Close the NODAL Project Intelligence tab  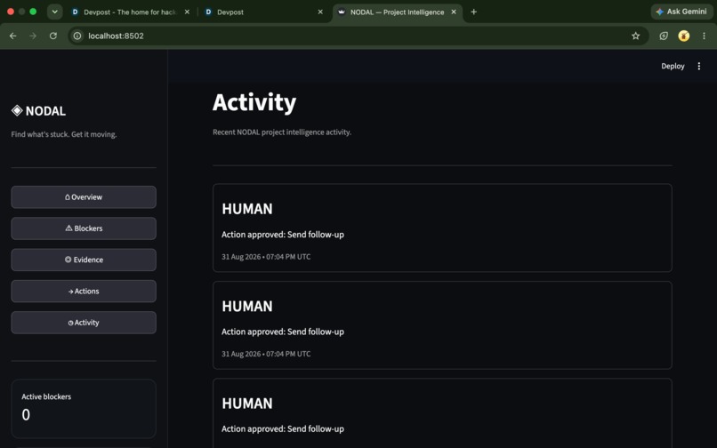[454, 12]
